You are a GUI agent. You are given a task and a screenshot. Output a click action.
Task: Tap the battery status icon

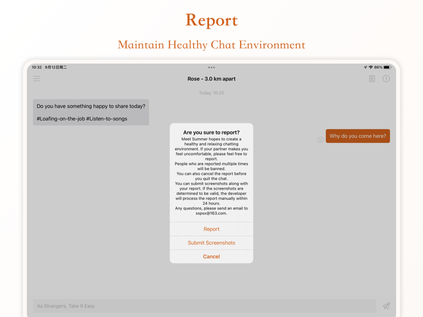click(x=387, y=67)
